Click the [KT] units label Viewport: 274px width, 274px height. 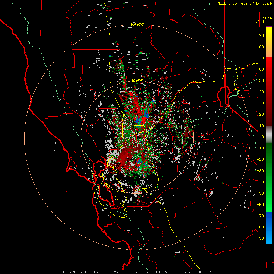point(260,21)
